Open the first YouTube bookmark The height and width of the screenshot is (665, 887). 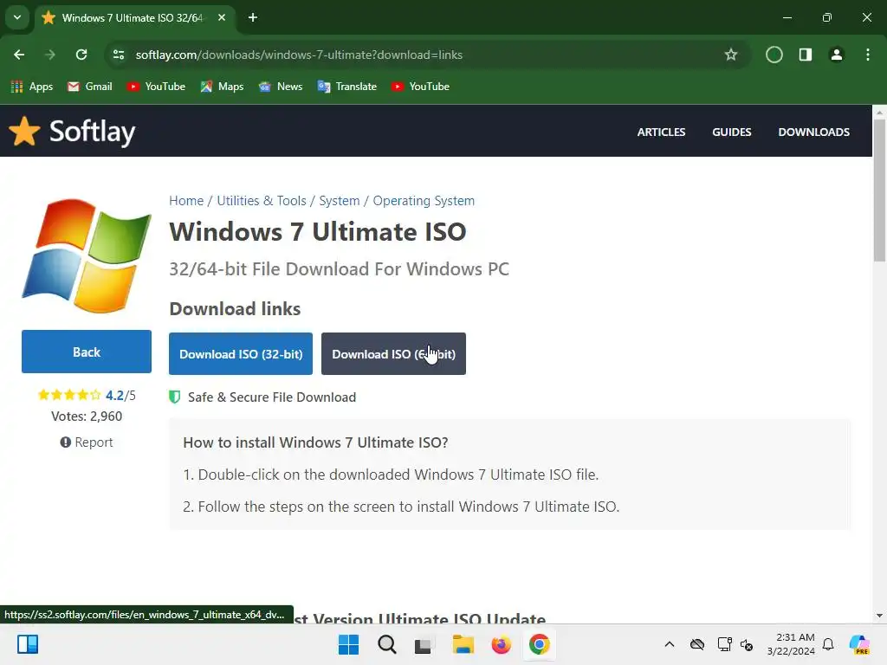click(x=157, y=87)
